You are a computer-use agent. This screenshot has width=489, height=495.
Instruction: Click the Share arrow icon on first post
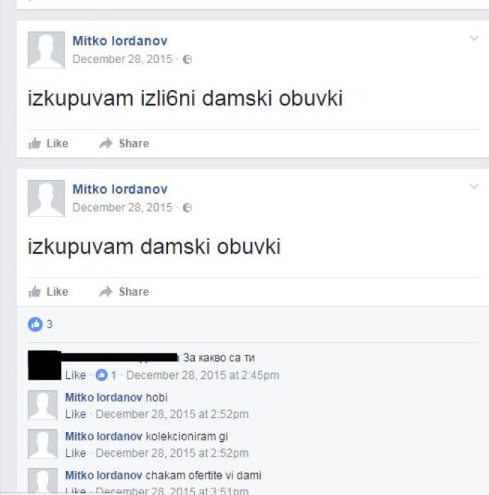[106, 143]
